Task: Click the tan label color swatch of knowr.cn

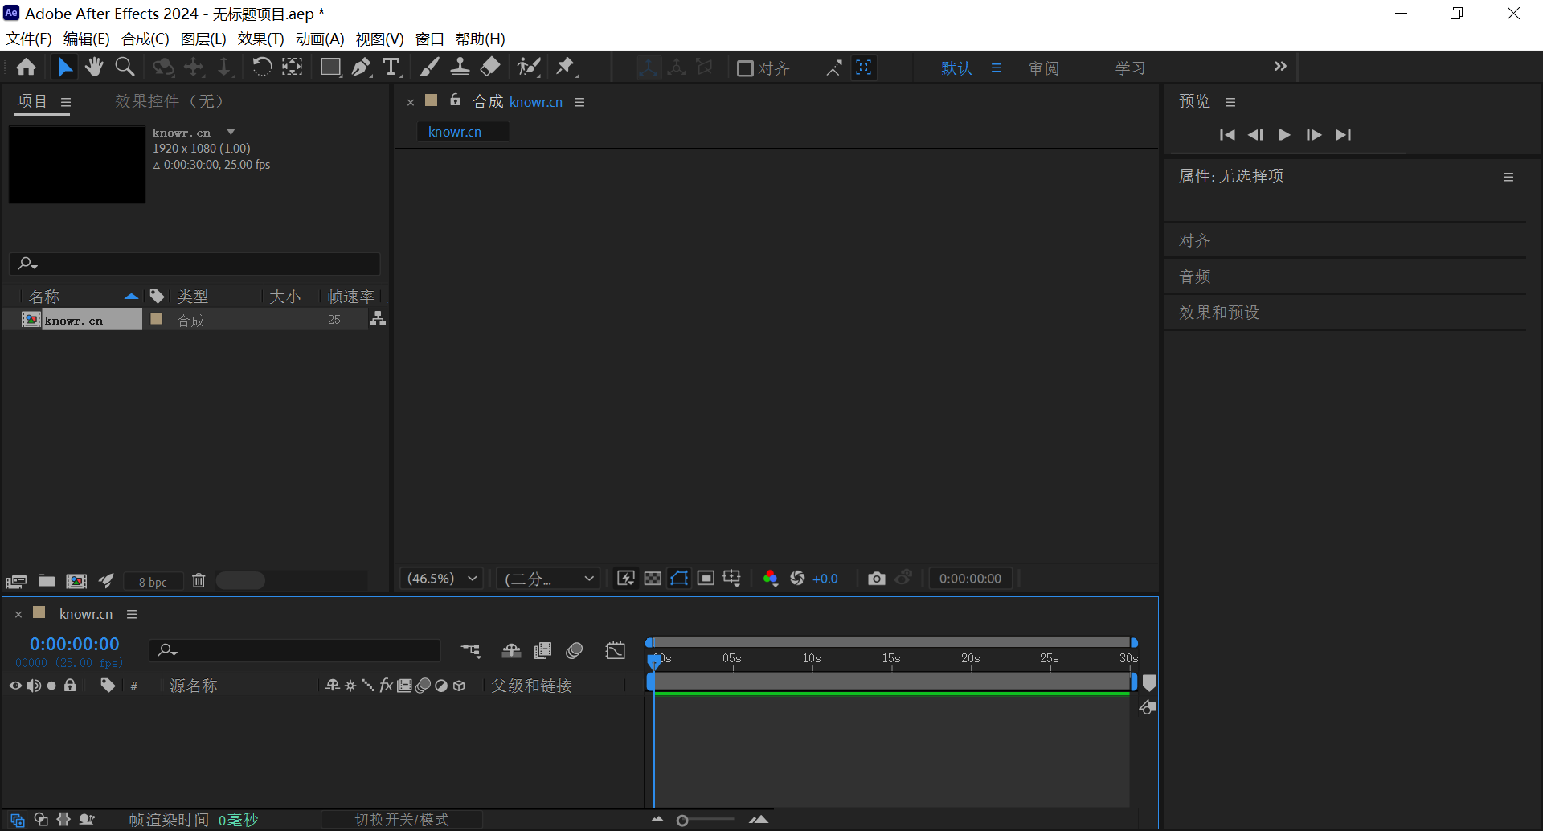Action: point(157,319)
